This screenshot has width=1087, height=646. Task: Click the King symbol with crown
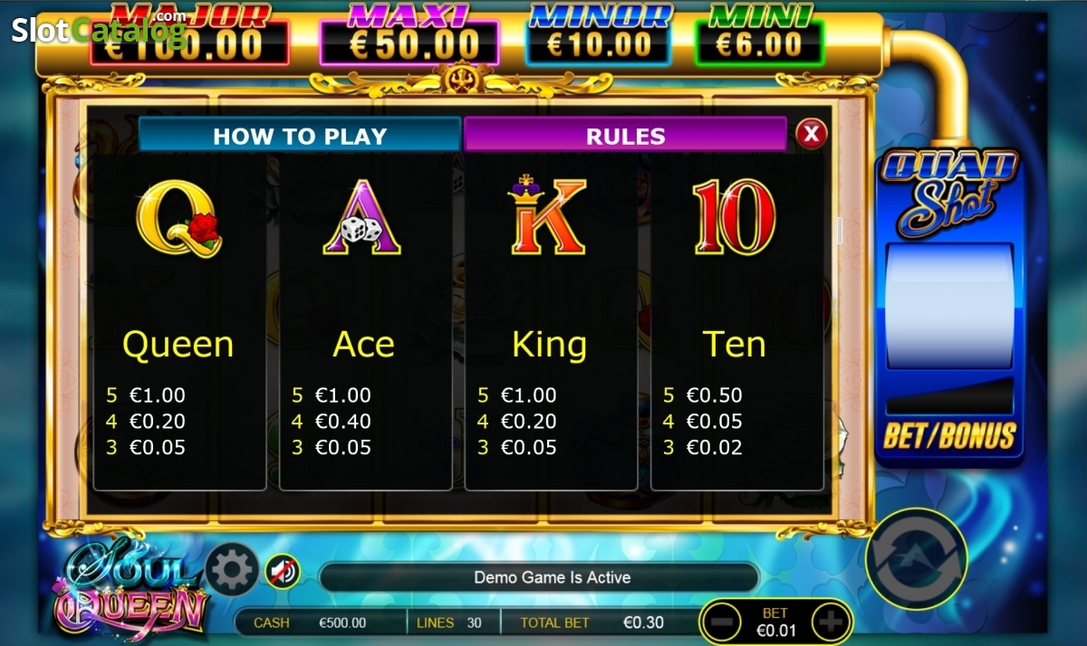(x=546, y=215)
